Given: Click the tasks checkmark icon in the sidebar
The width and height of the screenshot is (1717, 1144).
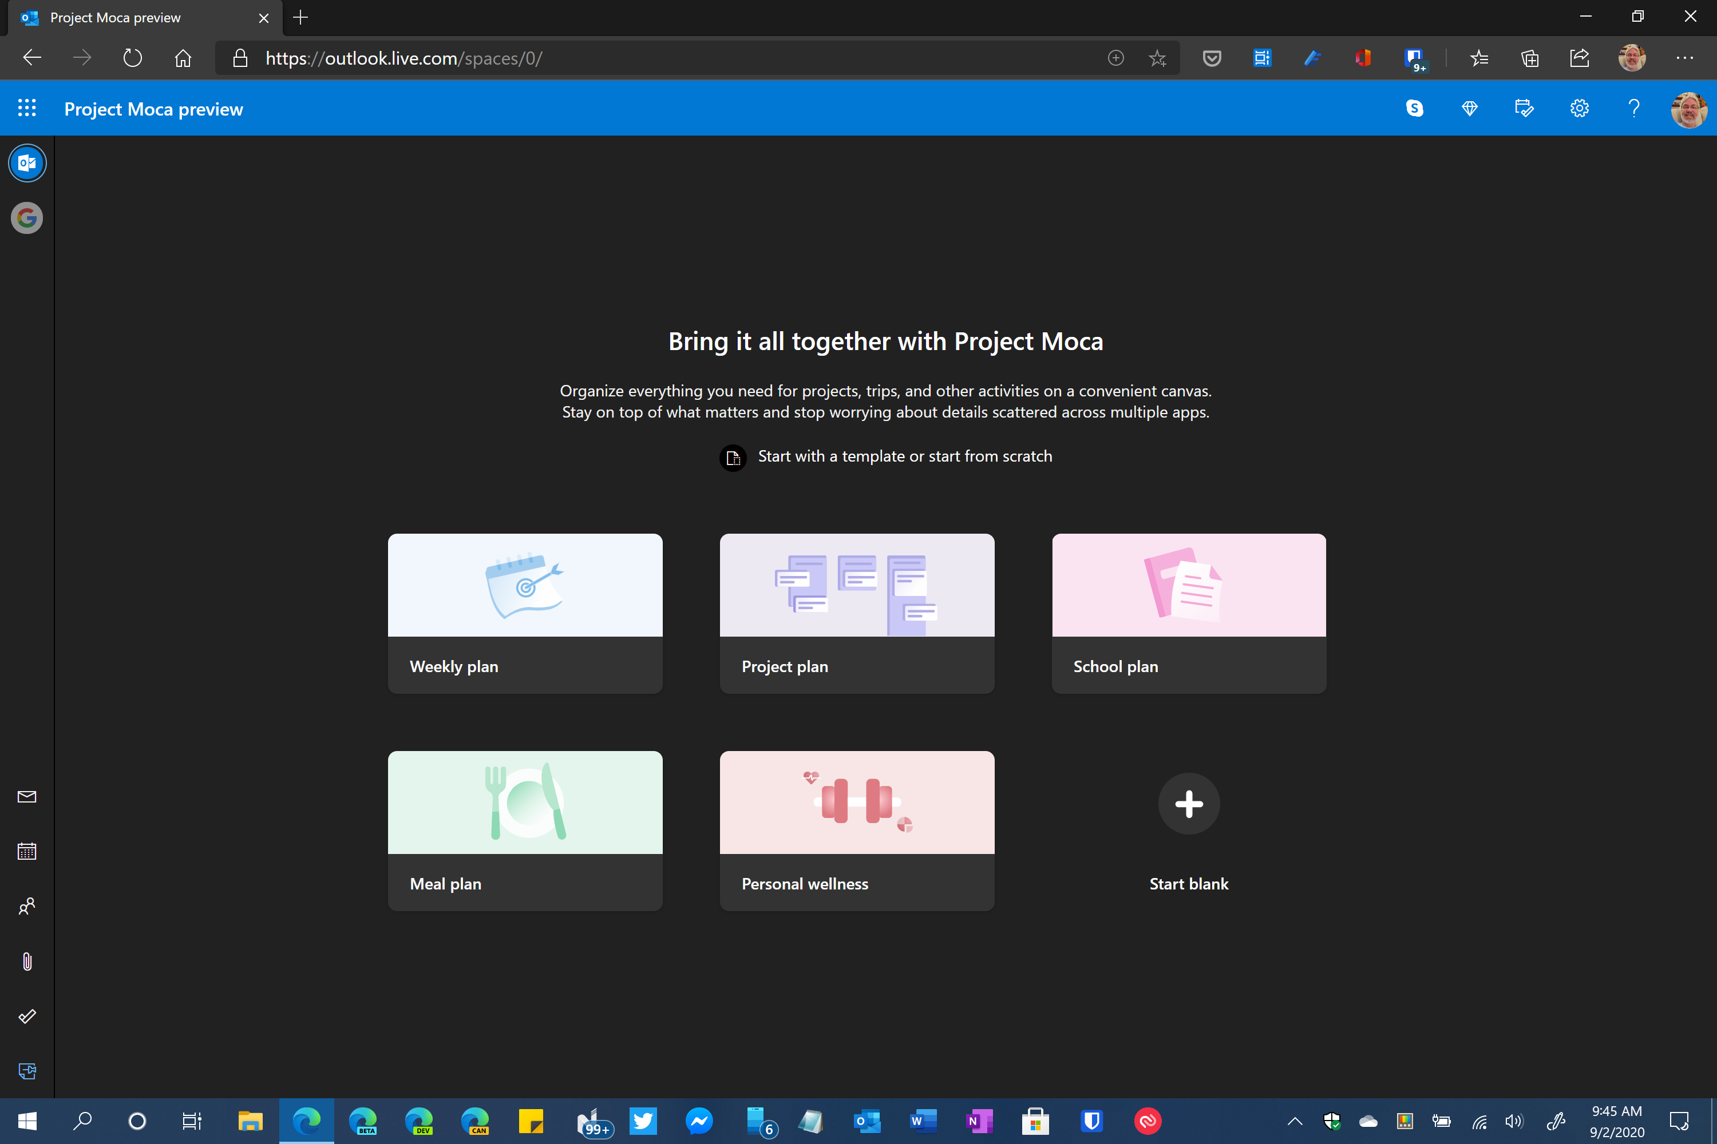Looking at the screenshot, I should pyautogui.click(x=27, y=1016).
